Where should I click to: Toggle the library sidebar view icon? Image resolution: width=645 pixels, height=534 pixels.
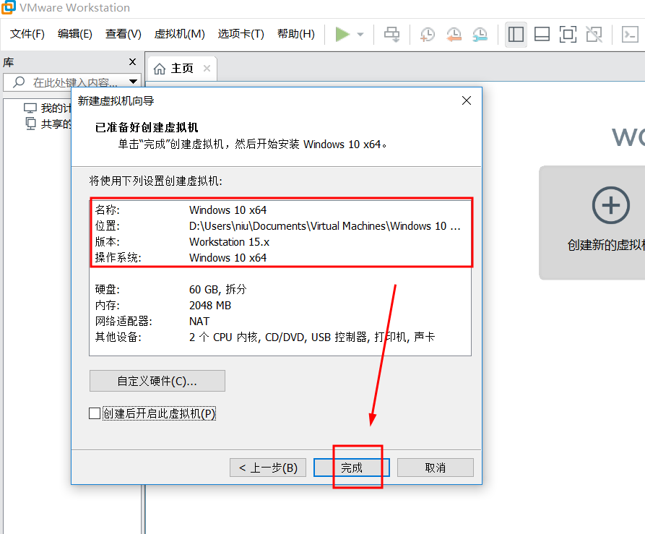516,34
